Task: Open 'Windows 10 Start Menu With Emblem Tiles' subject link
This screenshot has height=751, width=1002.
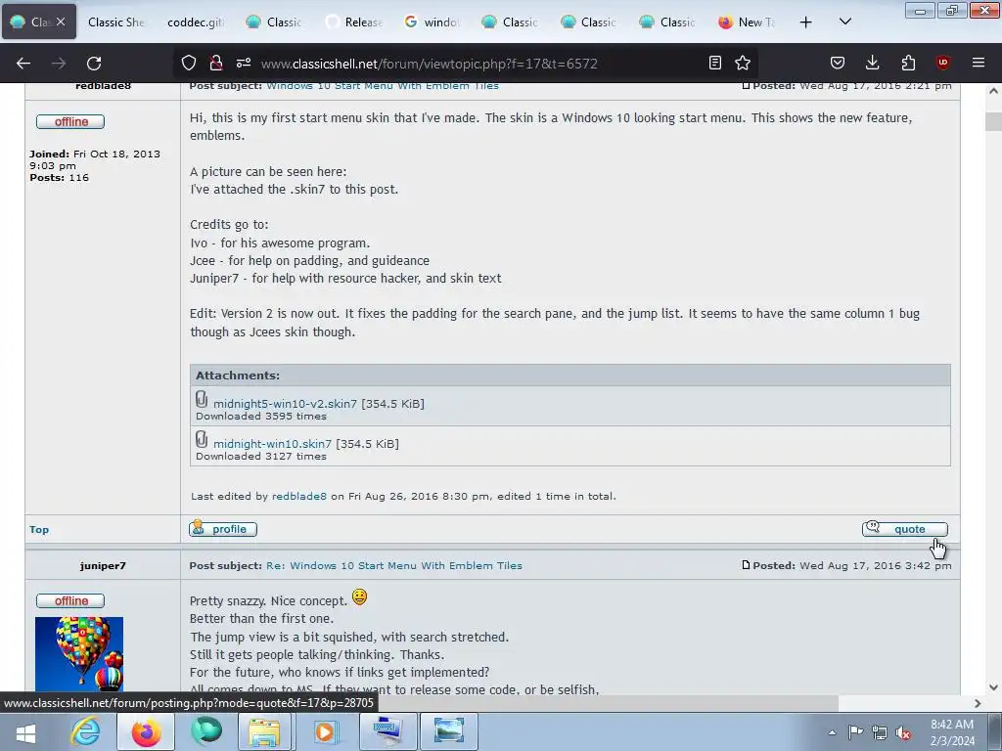Action: [x=383, y=86]
